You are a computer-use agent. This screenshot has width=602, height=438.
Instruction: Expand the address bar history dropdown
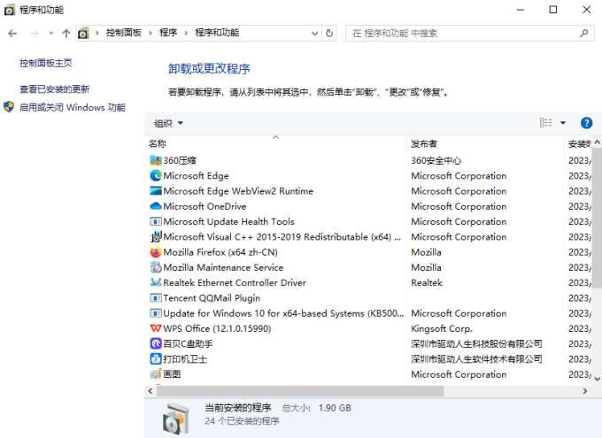[x=314, y=34]
